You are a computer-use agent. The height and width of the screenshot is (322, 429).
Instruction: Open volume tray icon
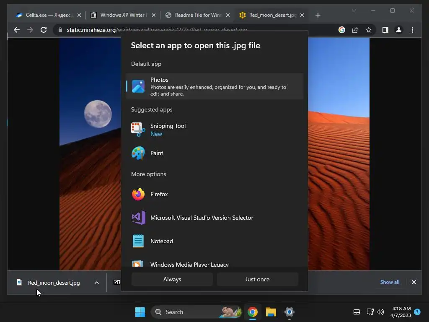pos(380,312)
